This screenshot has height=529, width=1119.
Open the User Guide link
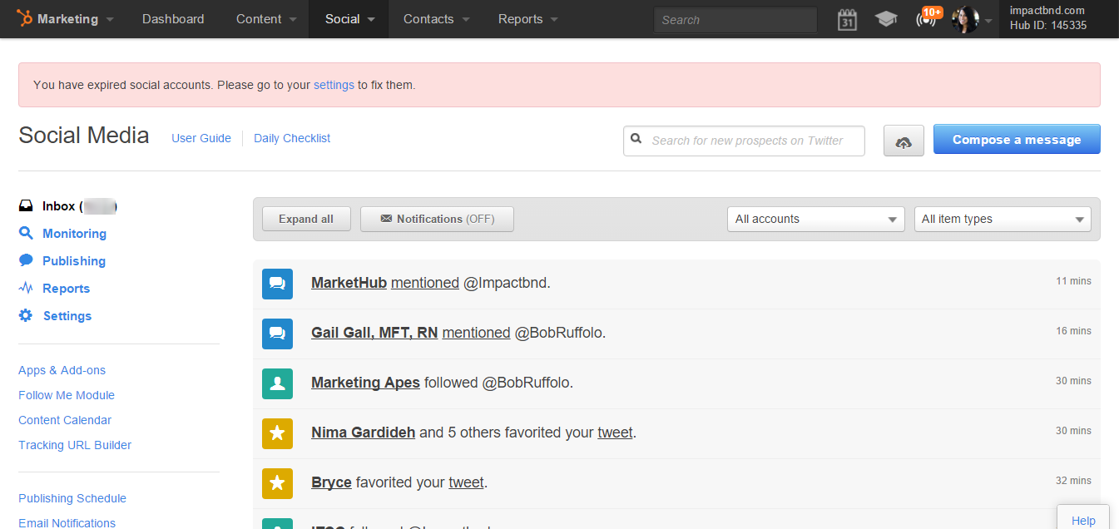coord(201,138)
